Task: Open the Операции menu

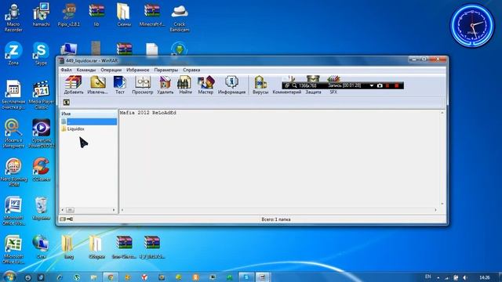Action: [x=111, y=70]
